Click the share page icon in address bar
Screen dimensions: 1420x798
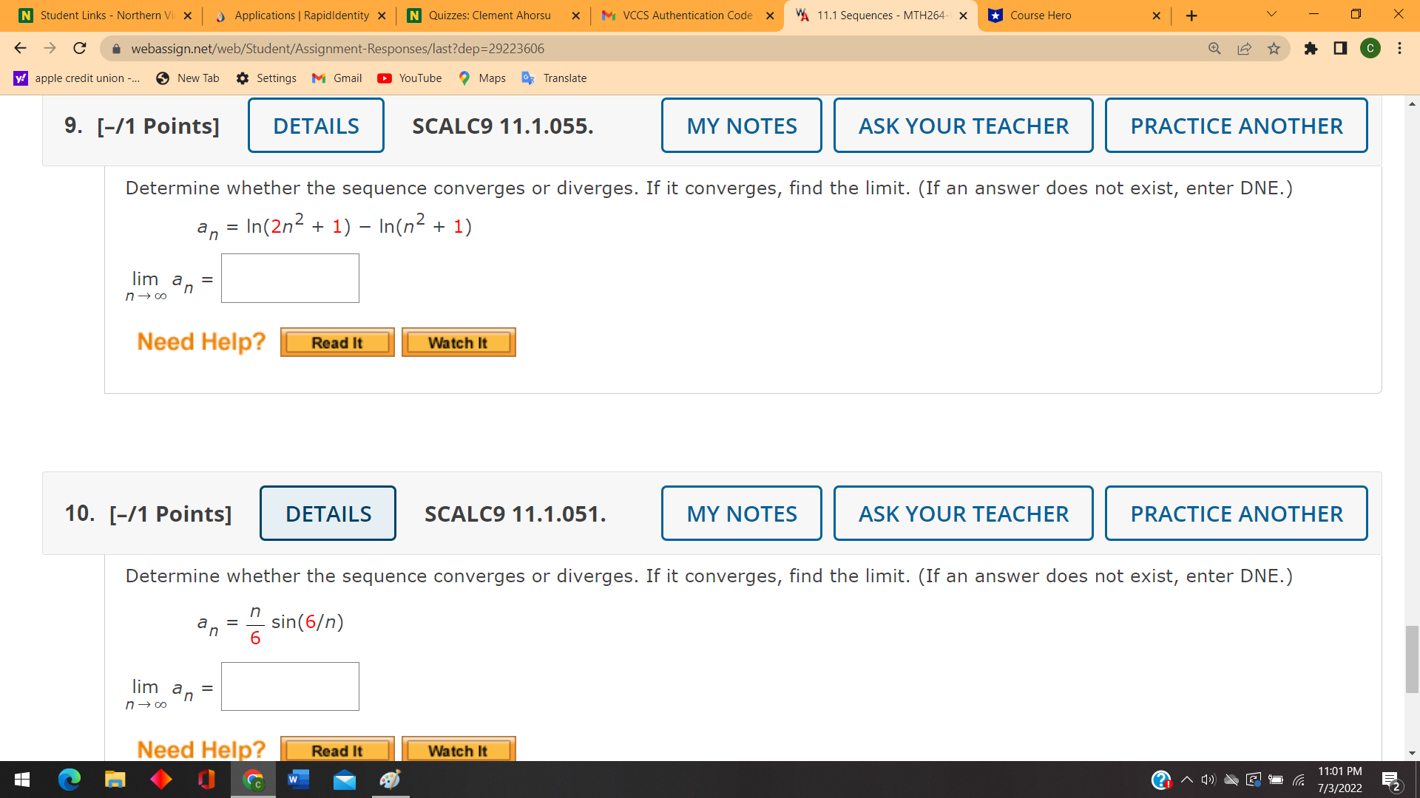tap(1244, 48)
